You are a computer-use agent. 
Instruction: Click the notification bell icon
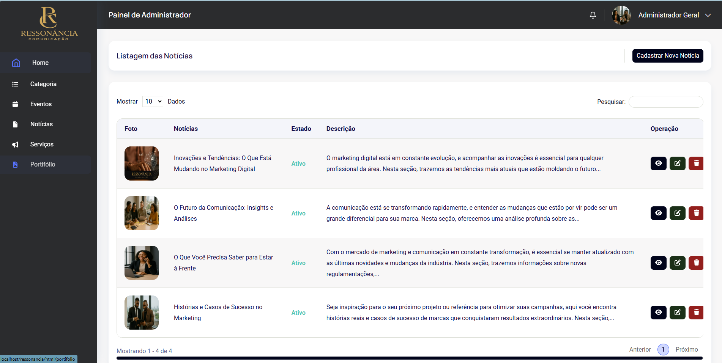pos(593,15)
